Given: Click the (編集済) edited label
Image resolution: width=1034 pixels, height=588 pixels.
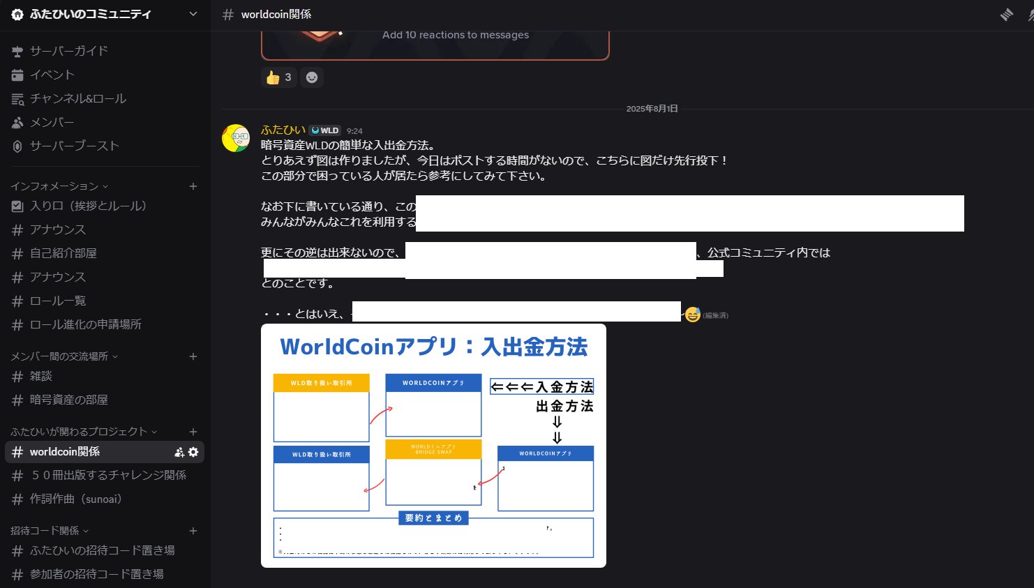Looking at the screenshot, I should (716, 316).
